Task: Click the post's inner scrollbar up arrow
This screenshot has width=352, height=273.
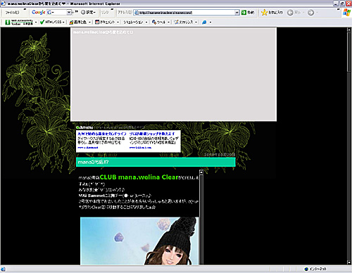Action: click(201, 172)
